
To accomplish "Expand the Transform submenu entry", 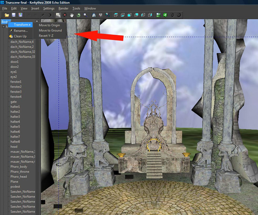I will click(x=20, y=25).
